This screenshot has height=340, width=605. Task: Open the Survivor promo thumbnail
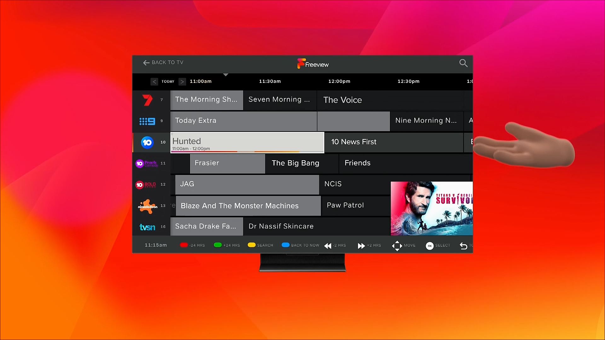click(x=431, y=208)
